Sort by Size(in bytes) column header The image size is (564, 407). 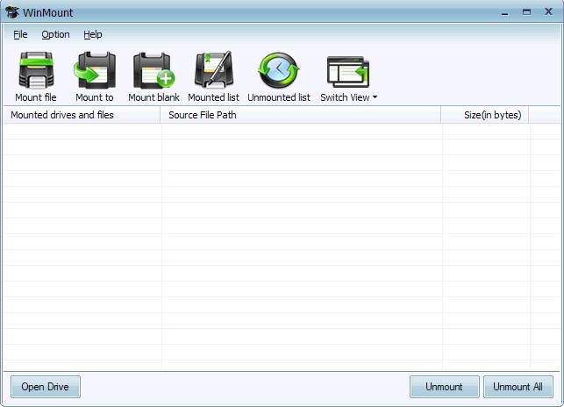click(x=485, y=115)
